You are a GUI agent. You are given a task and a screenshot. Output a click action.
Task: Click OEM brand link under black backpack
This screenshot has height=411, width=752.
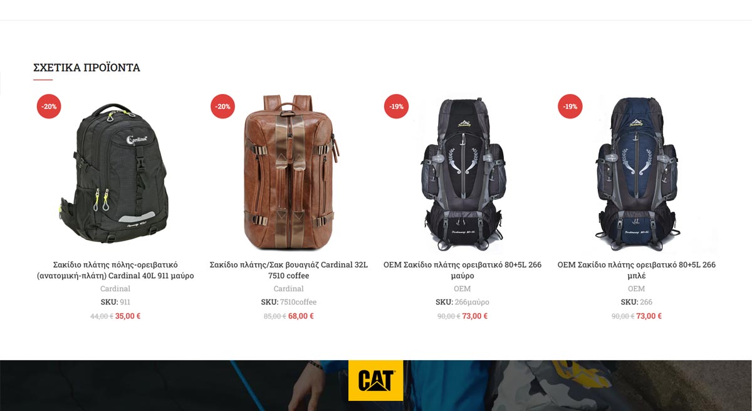pyautogui.click(x=462, y=289)
